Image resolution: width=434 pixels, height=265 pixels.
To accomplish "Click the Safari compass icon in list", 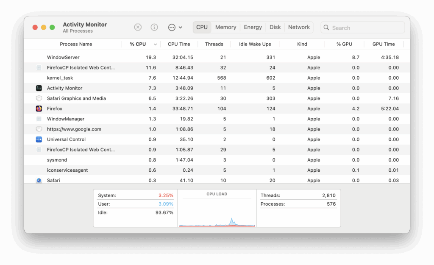I will pyautogui.click(x=39, y=180).
